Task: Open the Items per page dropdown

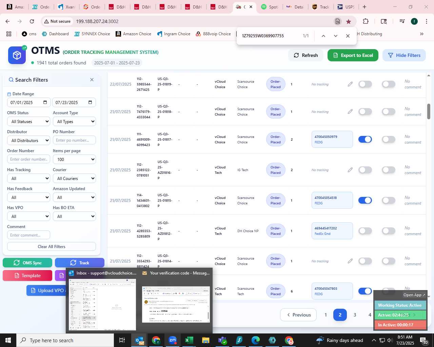Action: tap(74, 159)
